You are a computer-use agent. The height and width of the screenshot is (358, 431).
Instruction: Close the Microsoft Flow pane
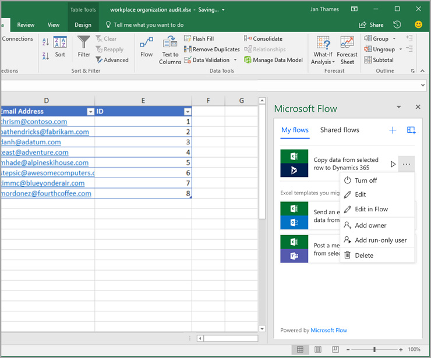(418, 107)
